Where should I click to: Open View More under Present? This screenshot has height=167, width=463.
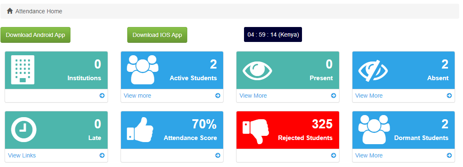pyautogui.click(x=253, y=96)
